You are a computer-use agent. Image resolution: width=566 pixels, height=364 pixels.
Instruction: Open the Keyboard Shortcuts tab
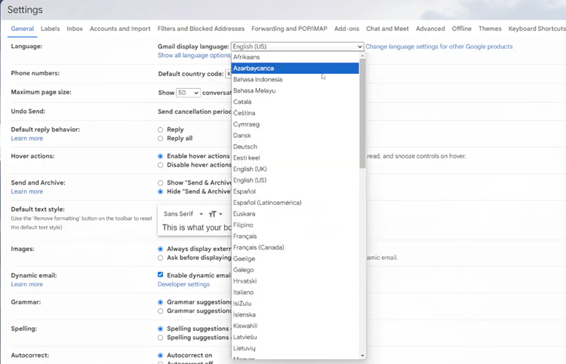[x=537, y=29]
